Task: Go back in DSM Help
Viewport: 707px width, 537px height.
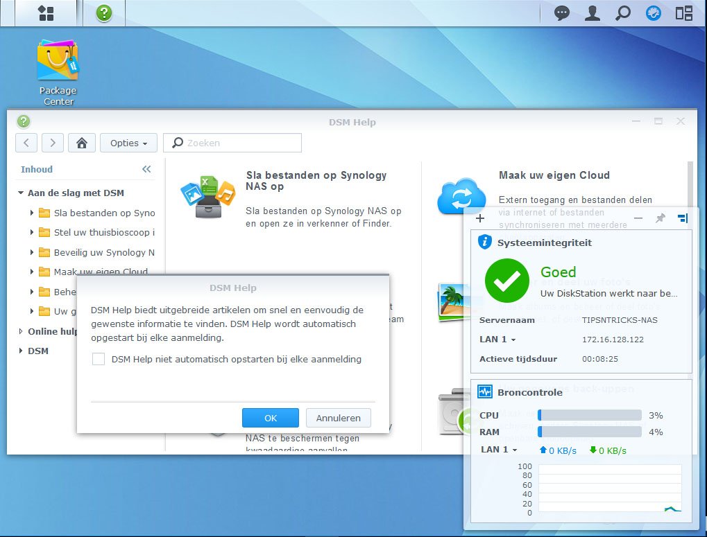Action: pos(26,143)
